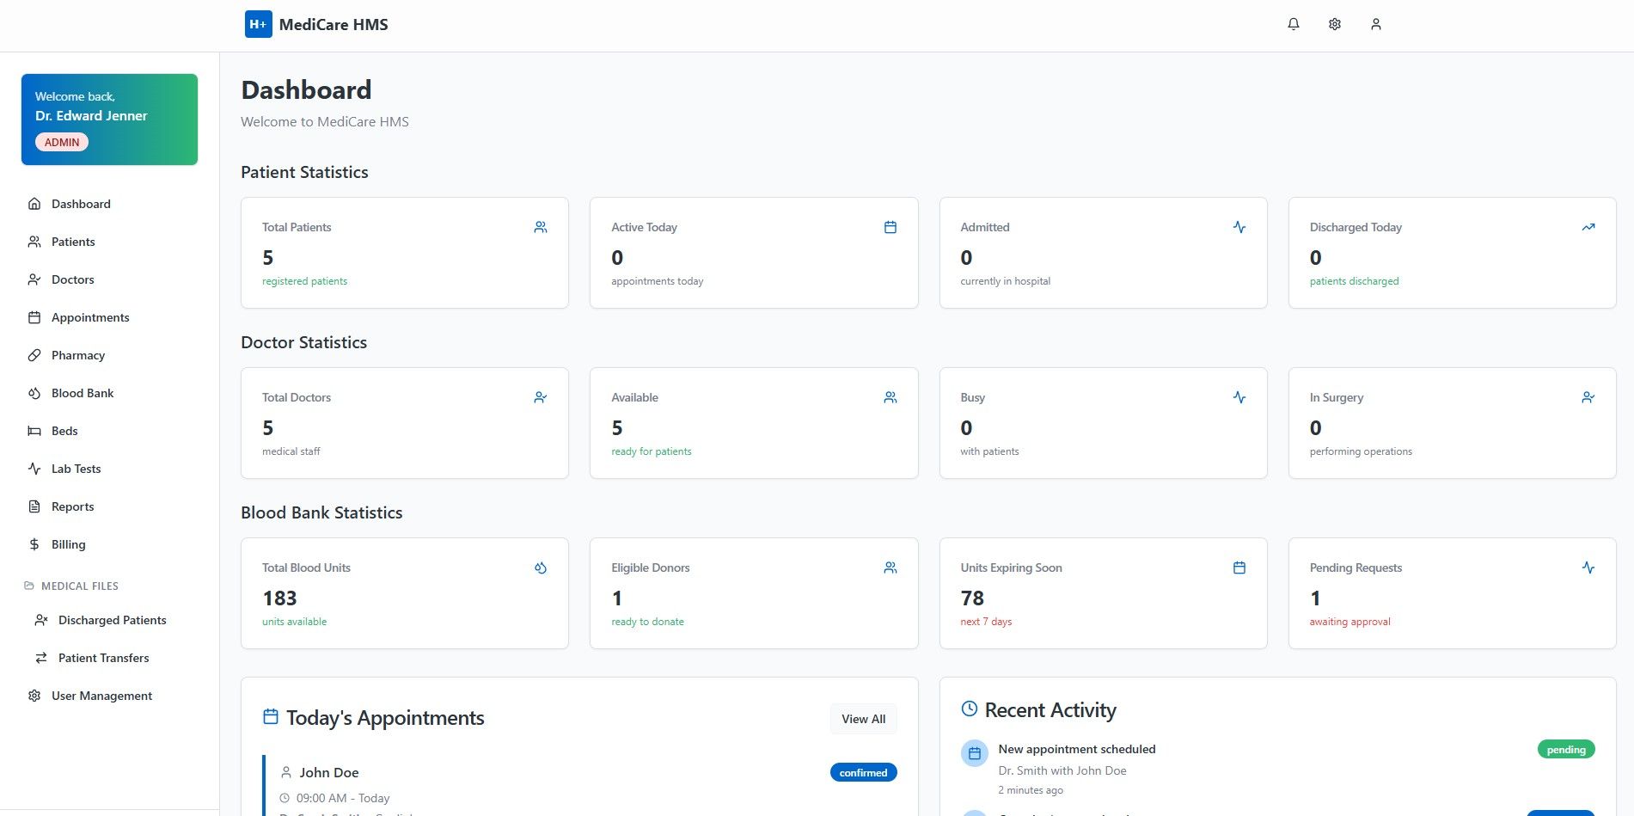Screen dimensions: 1634x816
Task: Click the Total Patients card icon
Action: [540, 227]
